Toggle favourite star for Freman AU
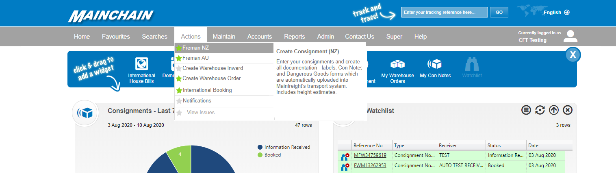Screen dimensions: 616x174 pyautogui.click(x=179, y=58)
